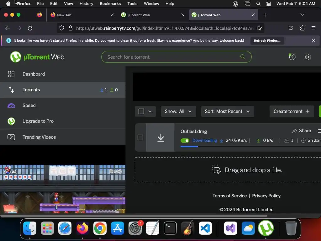Click the Share button for Outlast.dmg
This screenshot has width=321, height=241.
point(302,131)
